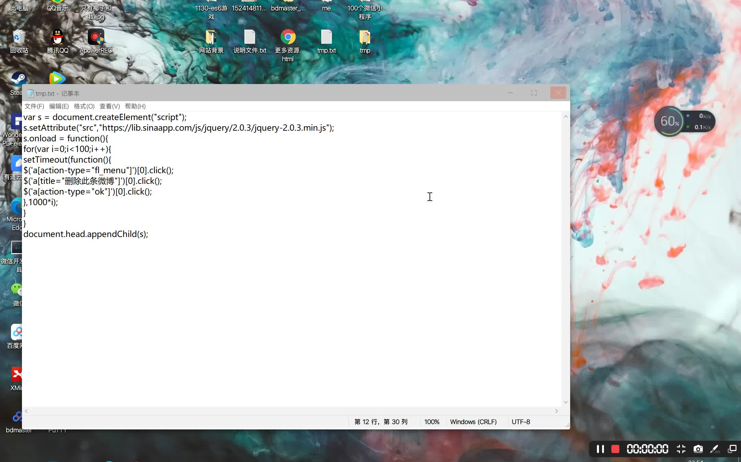Select the 更多资源.html Chrome file icon

click(x=288, y=46)
